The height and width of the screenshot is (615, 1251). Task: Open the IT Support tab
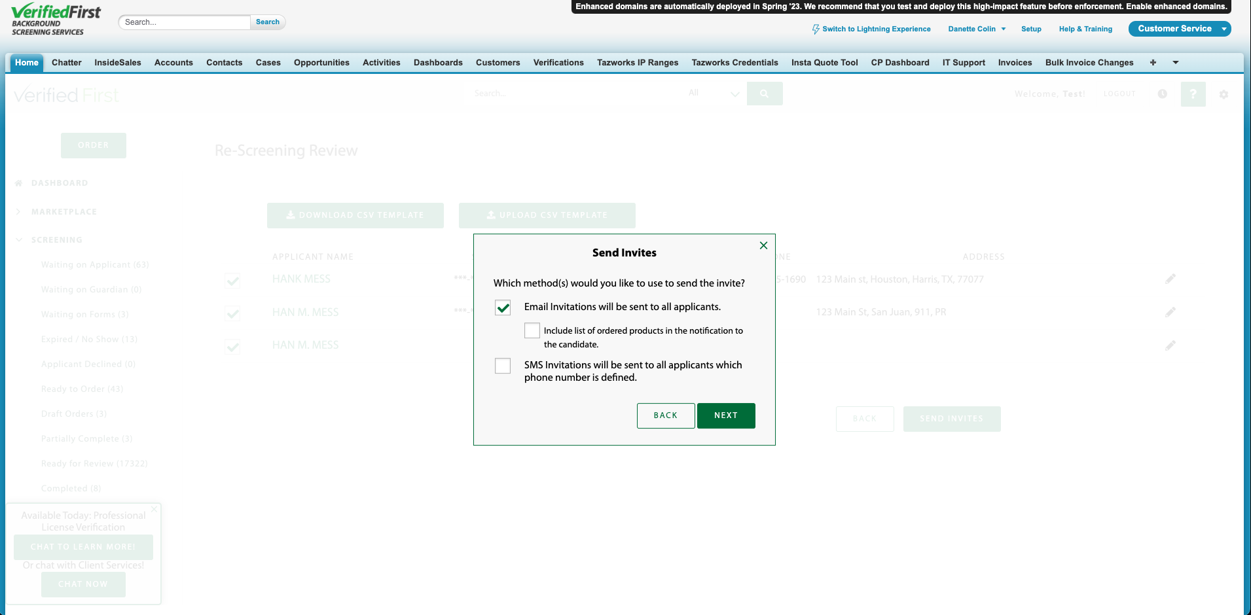(x=964, y=63)
